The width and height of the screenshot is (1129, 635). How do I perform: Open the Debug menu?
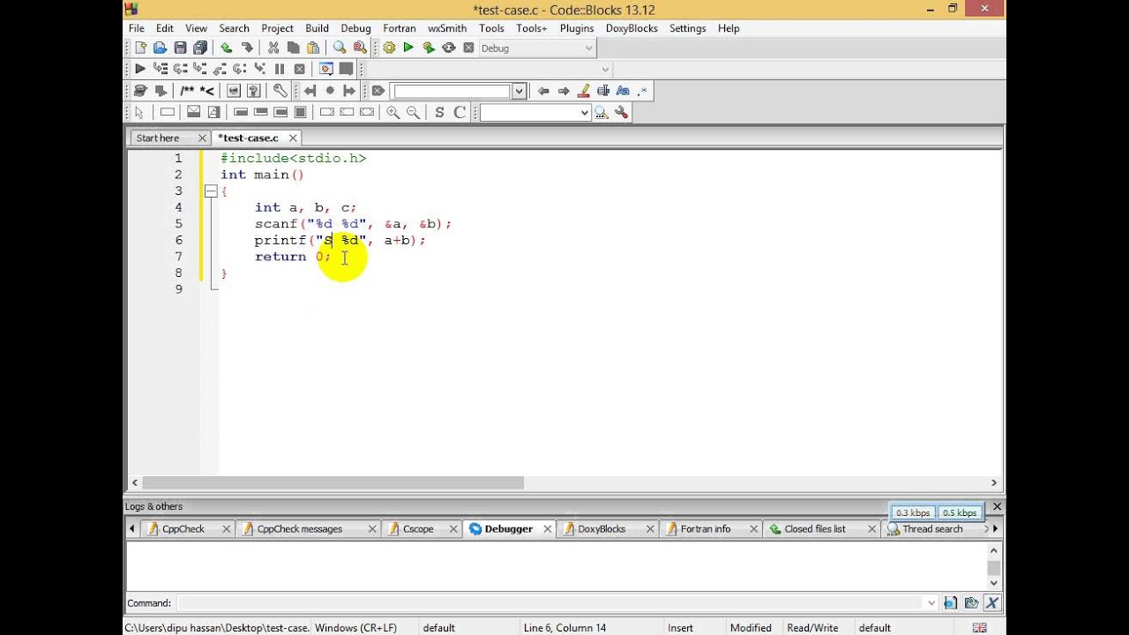tap(355, 28)
